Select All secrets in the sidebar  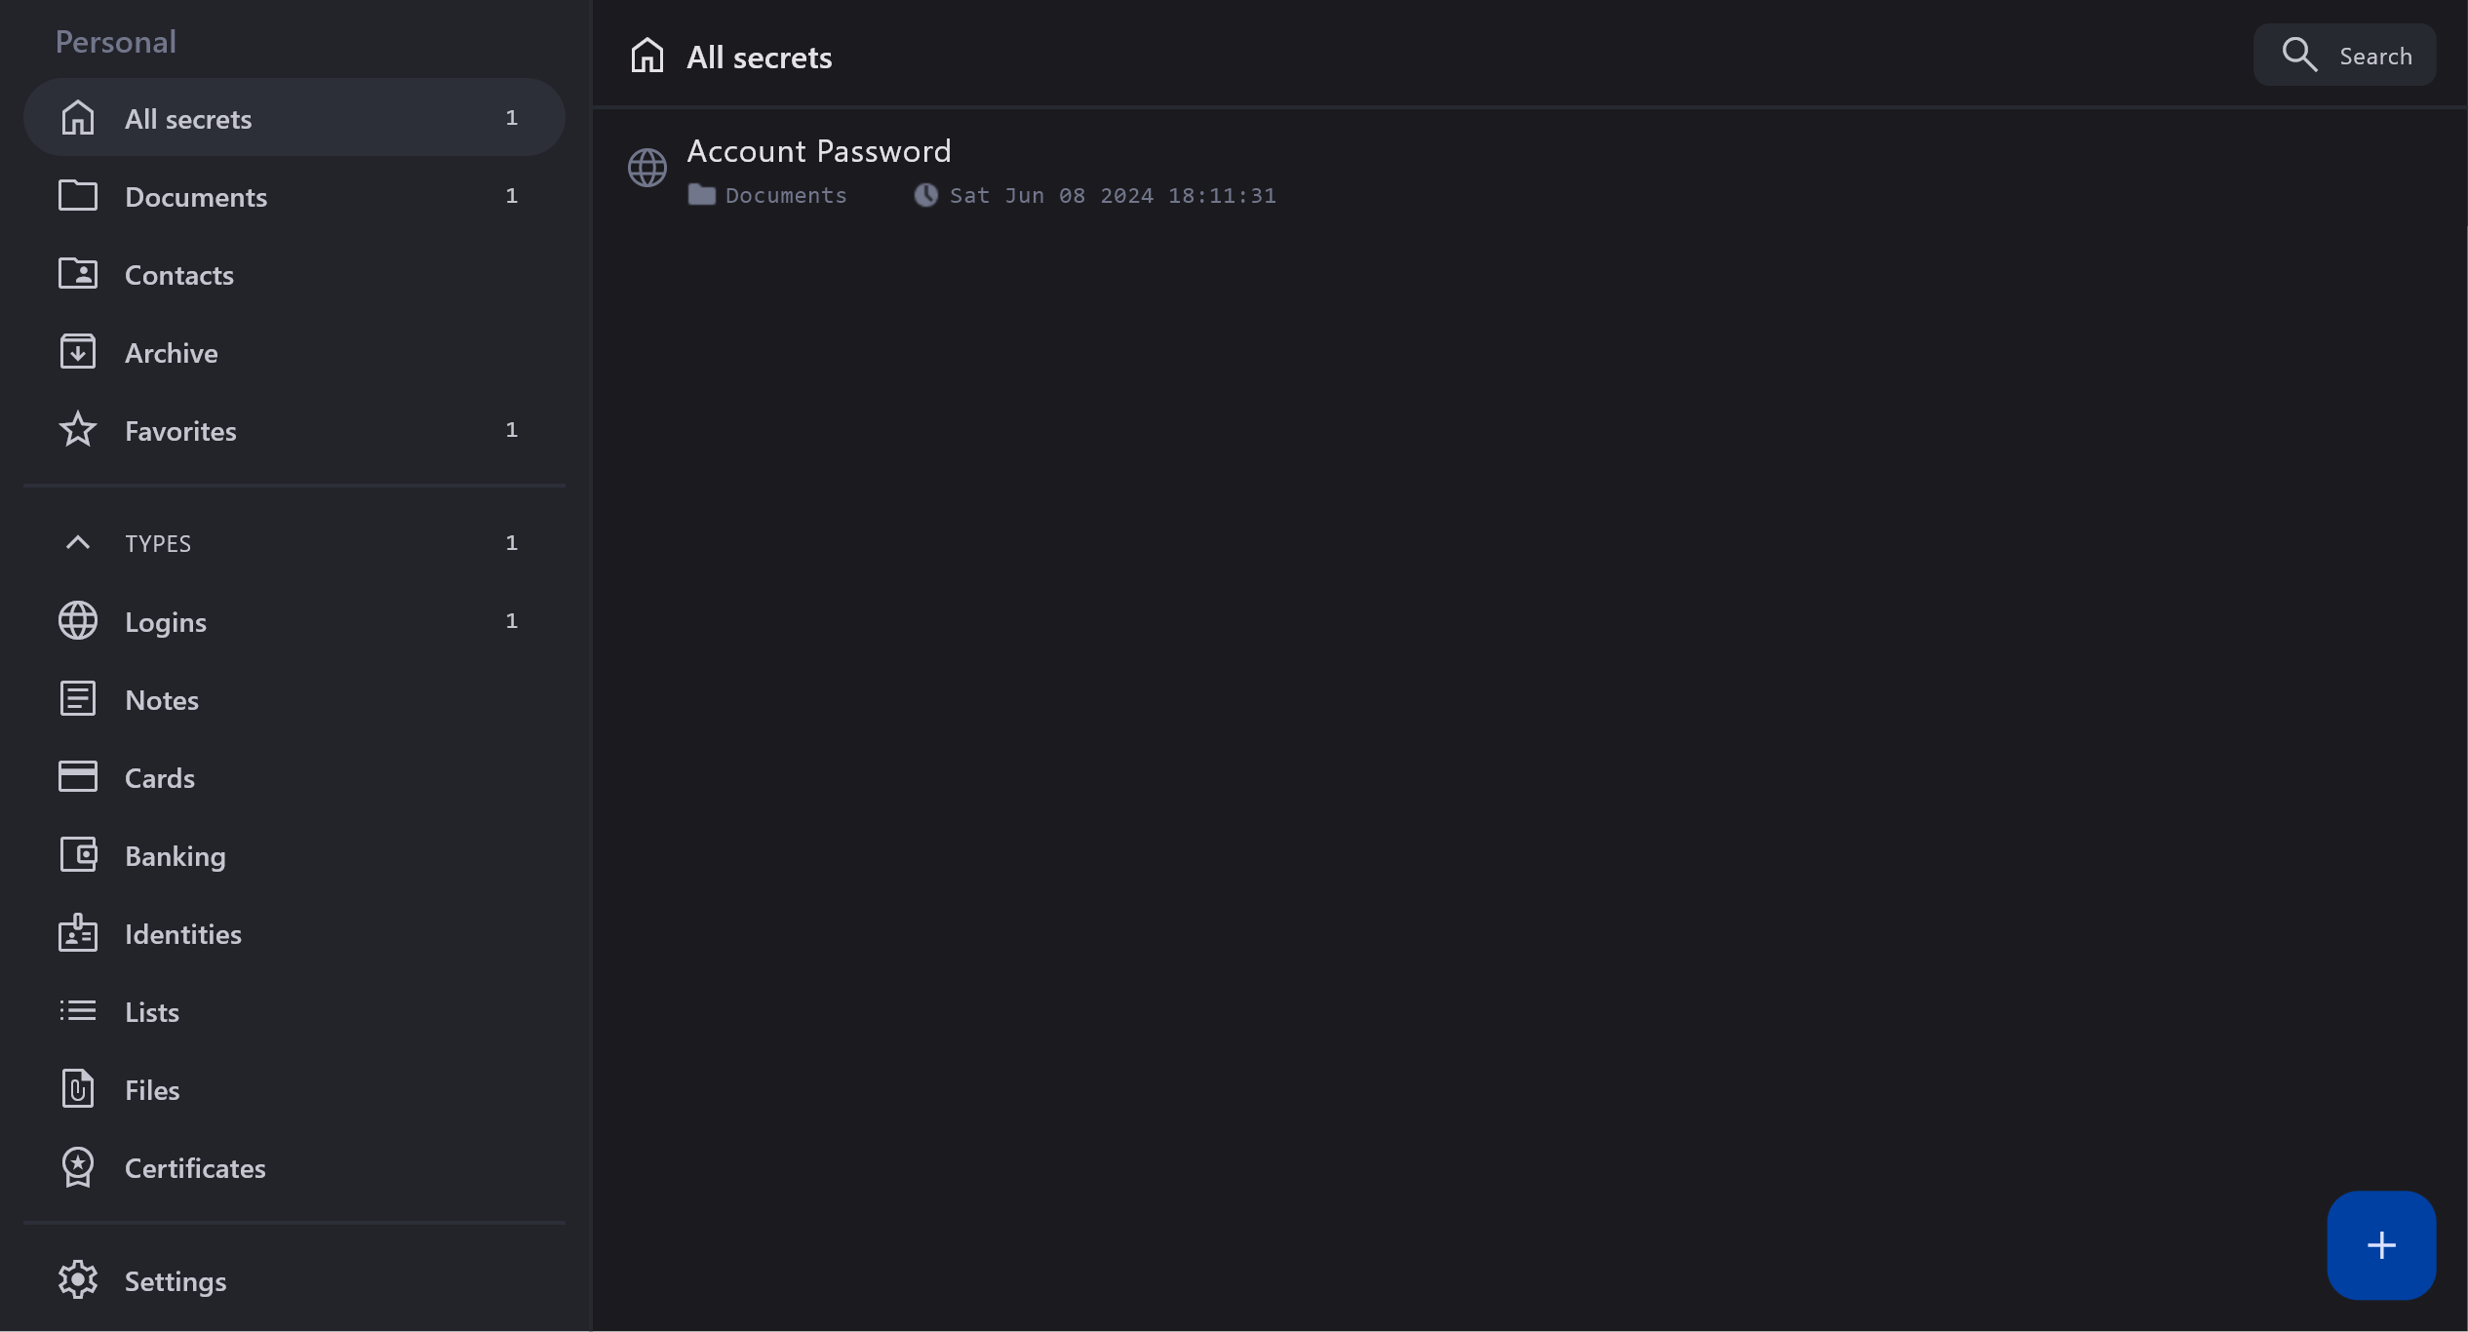(188, 119)
